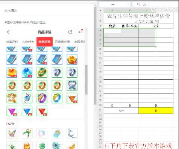Go back using the left arrow icon
The image size is (179, 149).
[9, 32]
